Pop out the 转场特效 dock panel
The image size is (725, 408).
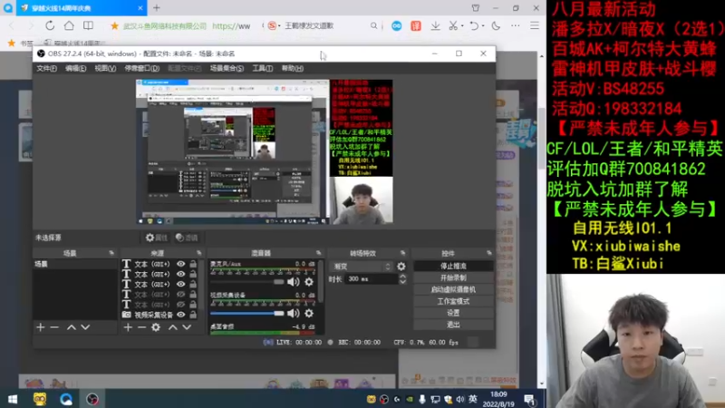(402, 253)
